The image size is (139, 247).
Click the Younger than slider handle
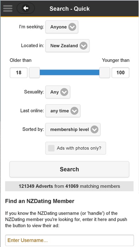coord(105,72)
